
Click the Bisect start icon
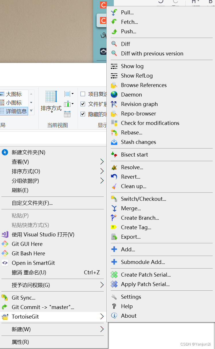[114, 155]
